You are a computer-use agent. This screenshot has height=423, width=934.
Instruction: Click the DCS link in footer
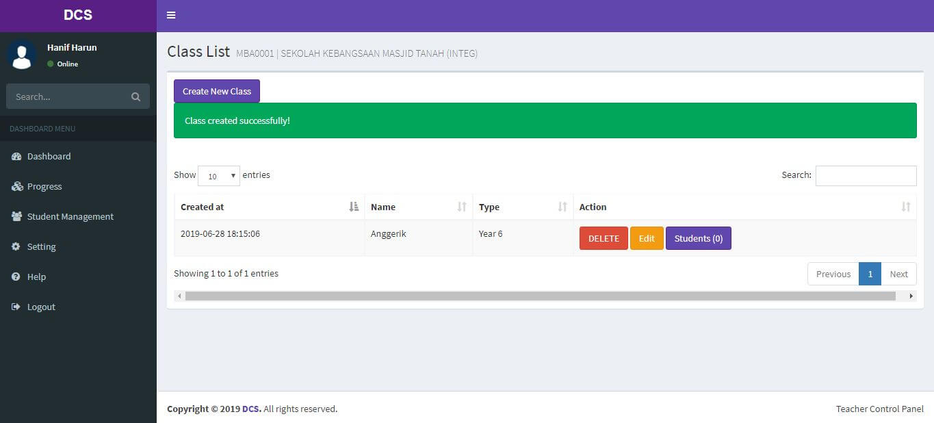pyautogui.click(x=251, y=409)
